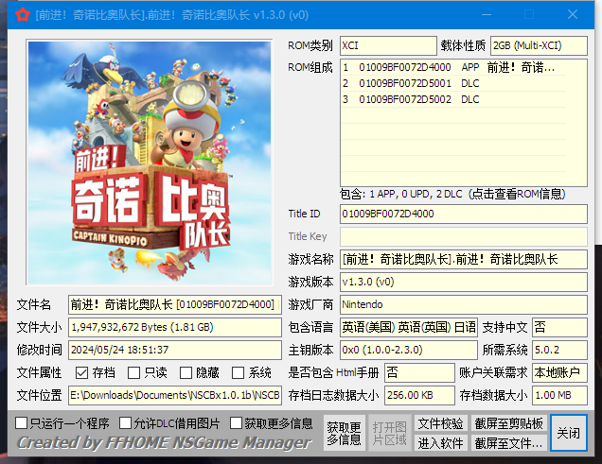Click the Title ID field
The width and height of the screenshot is (602, 464).
click(464, 214)
